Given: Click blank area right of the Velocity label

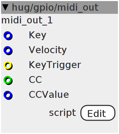Looking at the screenshot, I should (x=92, y=50).
